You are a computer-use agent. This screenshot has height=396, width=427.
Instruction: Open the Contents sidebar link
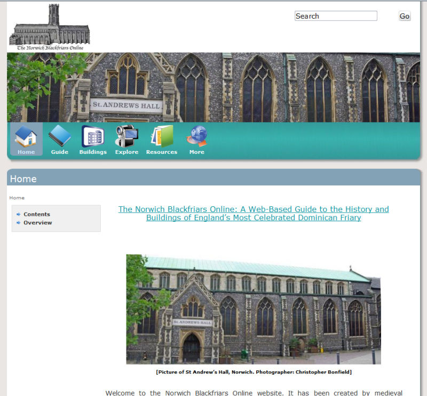click(x=37, y=214)
